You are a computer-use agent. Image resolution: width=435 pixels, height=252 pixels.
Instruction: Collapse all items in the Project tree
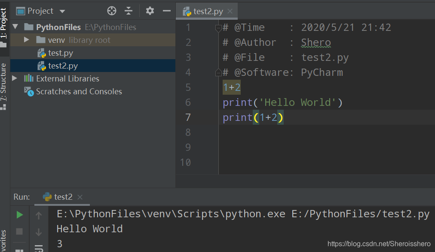[129, 11]
